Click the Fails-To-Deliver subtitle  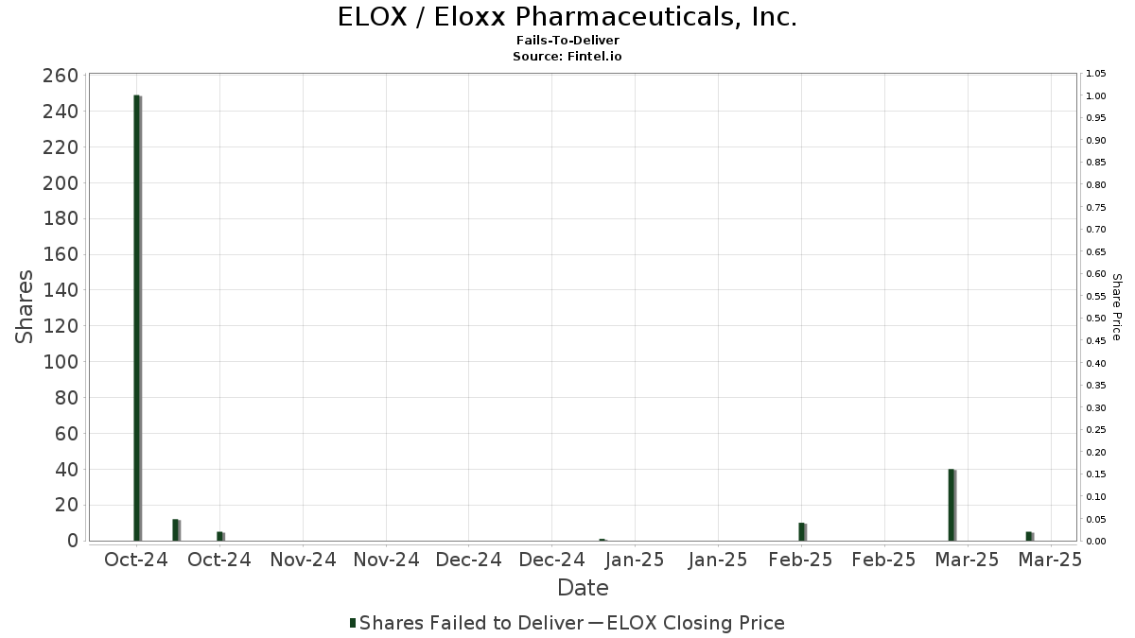[x=567, y=41]
